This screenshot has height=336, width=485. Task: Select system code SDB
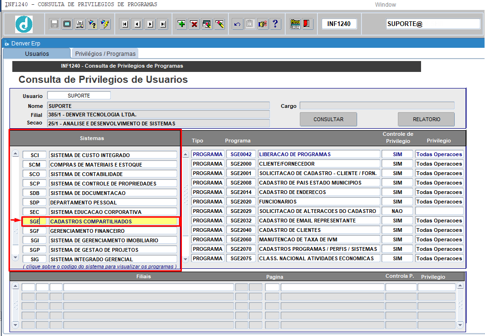coord(35,193)
